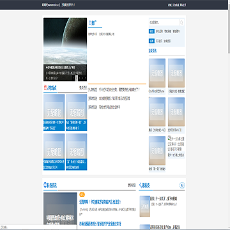The image size is (230, 230).
Task: Click the broken image icon in right sidebar
Action: [x=169, y=139]
